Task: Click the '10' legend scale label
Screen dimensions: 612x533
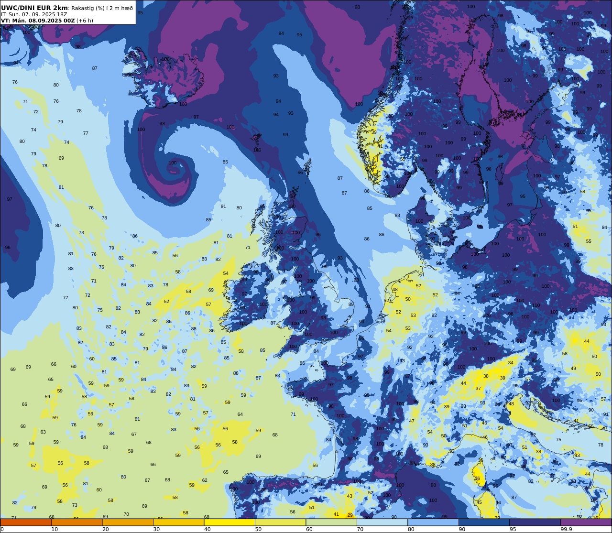Action: pyautogui.click(x=55, y=529)
